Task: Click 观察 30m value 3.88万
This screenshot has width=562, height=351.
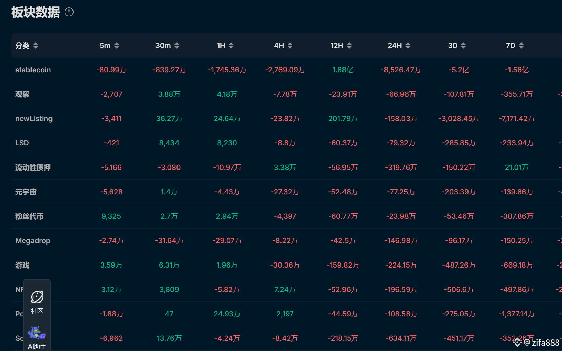Action: coord(169,94)
